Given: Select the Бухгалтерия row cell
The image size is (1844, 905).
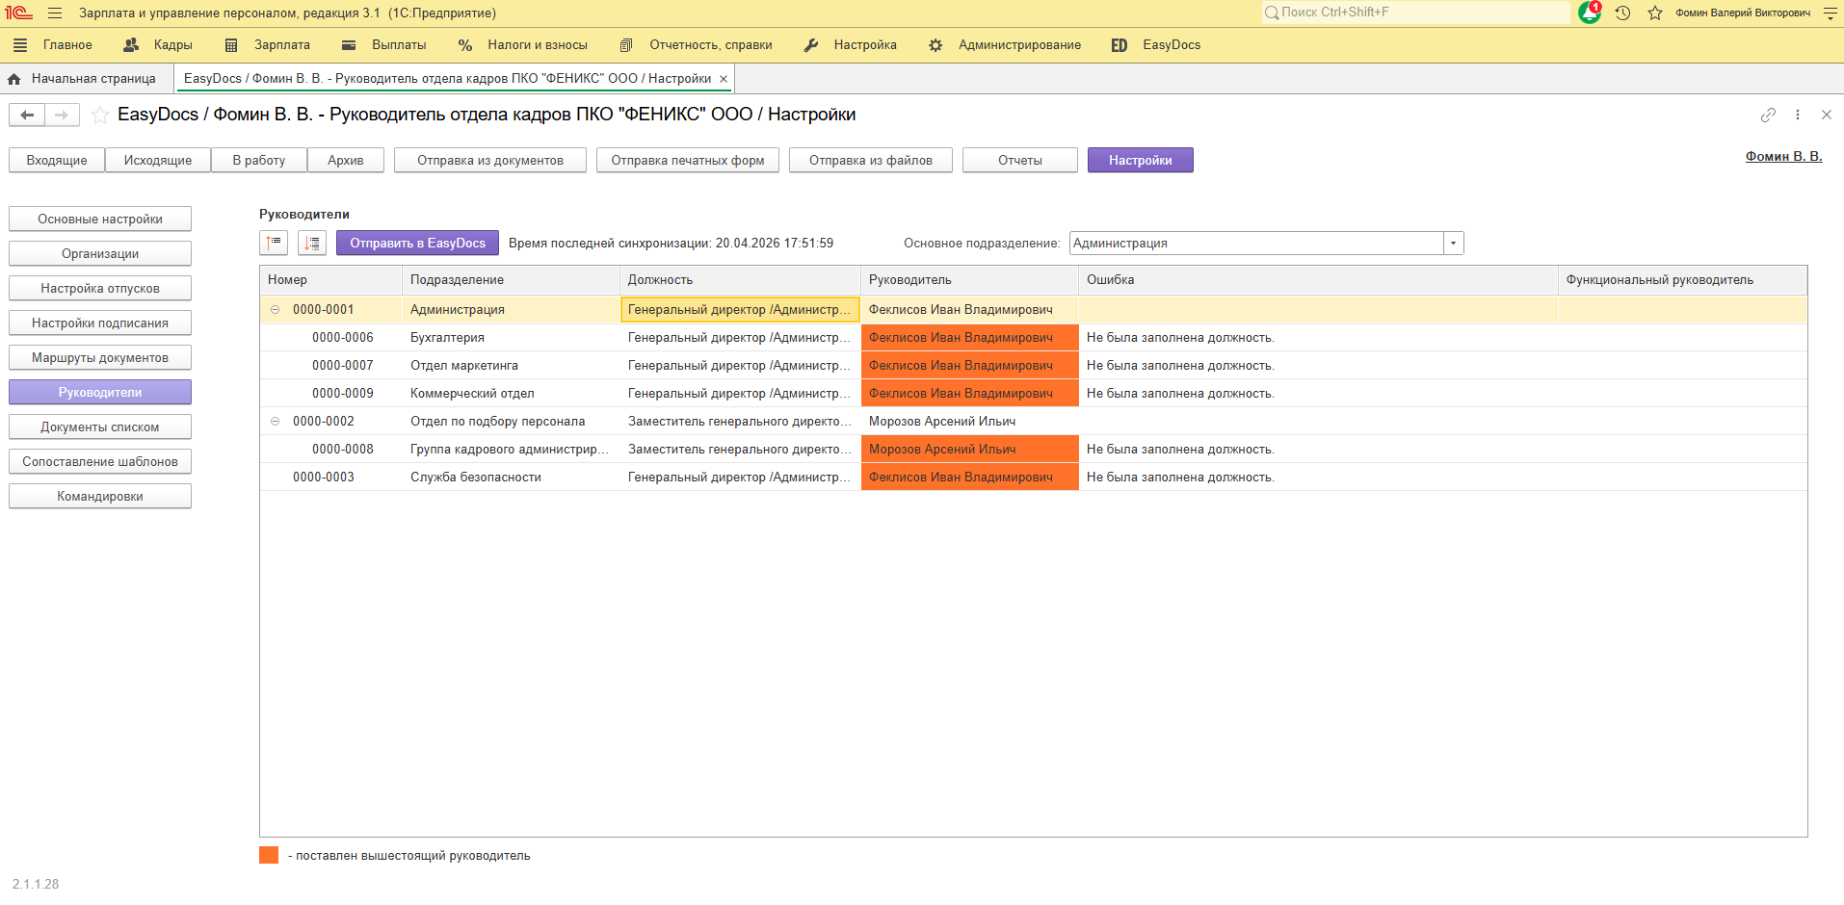Looking at the screenshot, I should click(x=511, y=338).
